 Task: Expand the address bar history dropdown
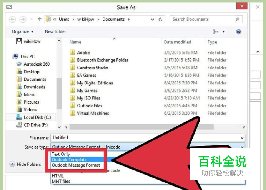coord(153,20)
